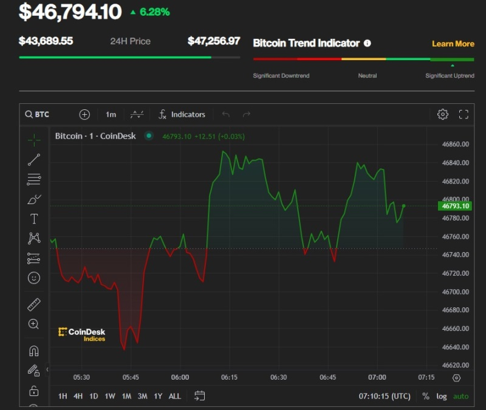Choose the brush drawing tool
This screenshot has width=486, height=410.
pyautogui.click(x=34, y=199)
